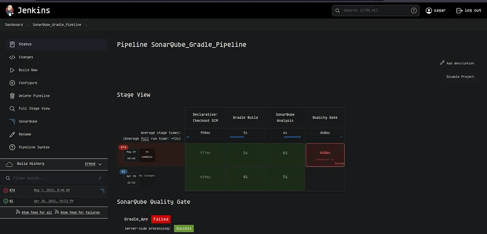Open the Changes sidebar item

pos(57,57)
